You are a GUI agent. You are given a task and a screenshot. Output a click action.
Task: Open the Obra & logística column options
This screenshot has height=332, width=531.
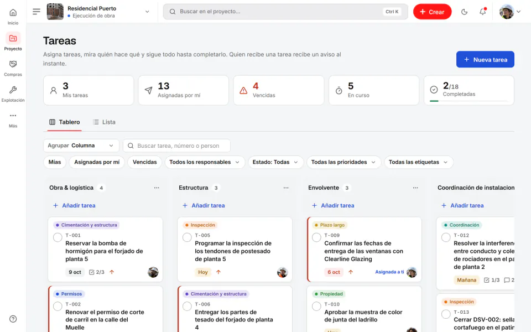click(157, 188)
